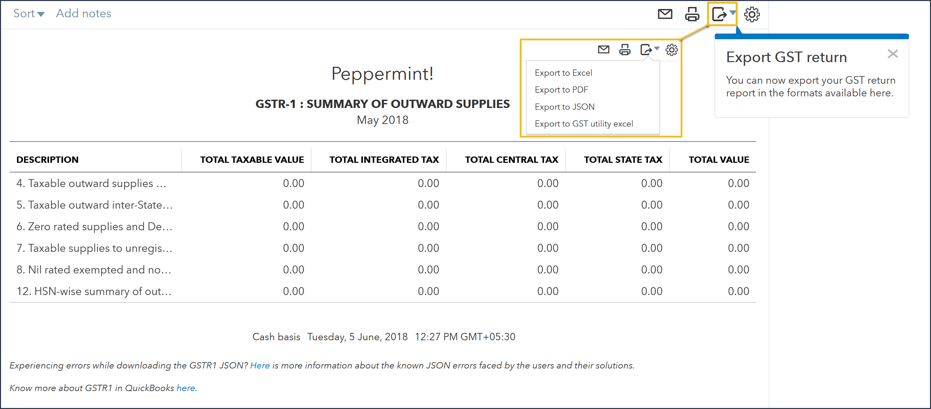Screen dimensions: 931x409
Task: Select row '7. Taxable supplies to unregis…'
Action: coord(383,248)
